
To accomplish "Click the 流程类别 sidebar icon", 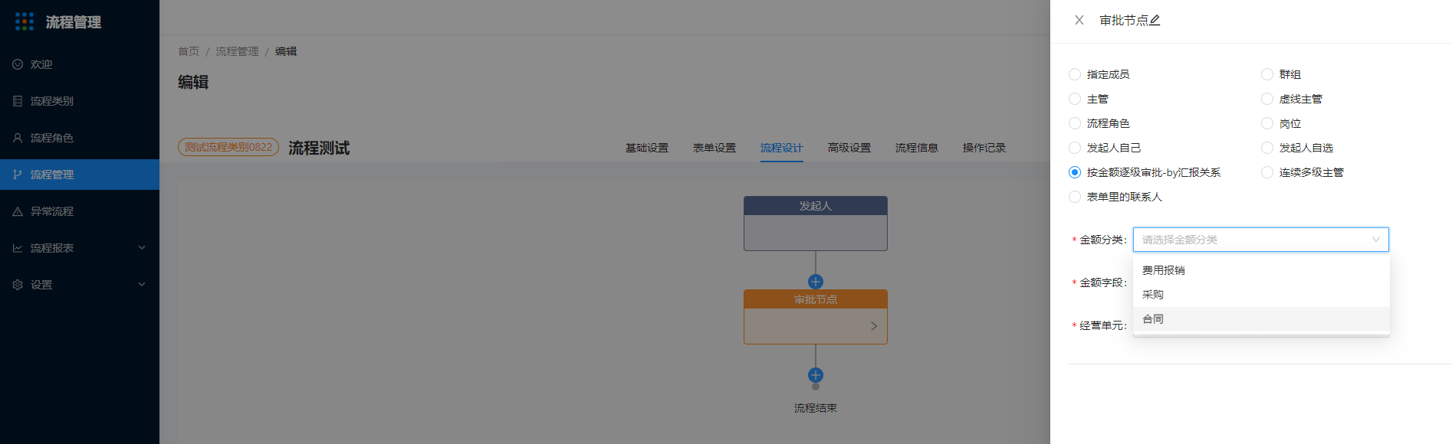I will tap(18, 101).
